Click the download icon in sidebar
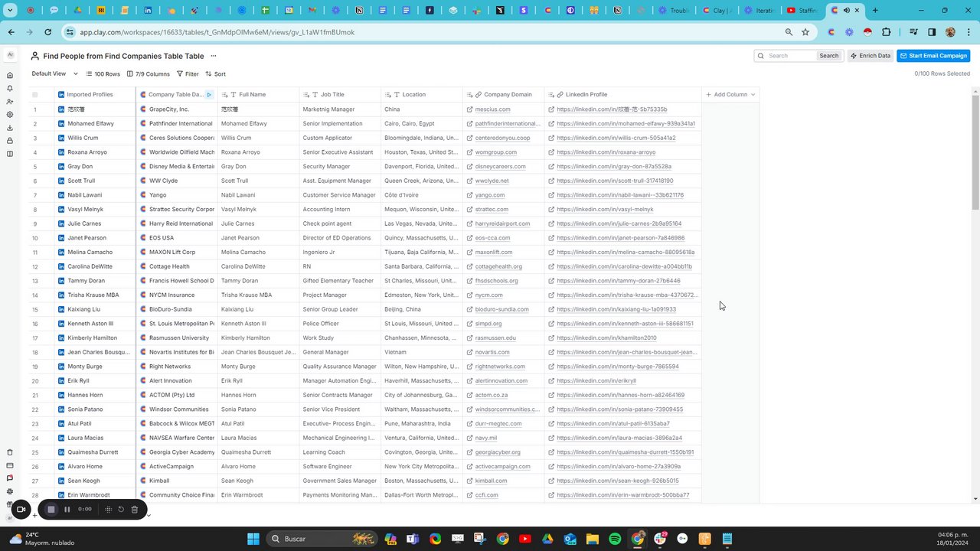 (x=10, y=128)
